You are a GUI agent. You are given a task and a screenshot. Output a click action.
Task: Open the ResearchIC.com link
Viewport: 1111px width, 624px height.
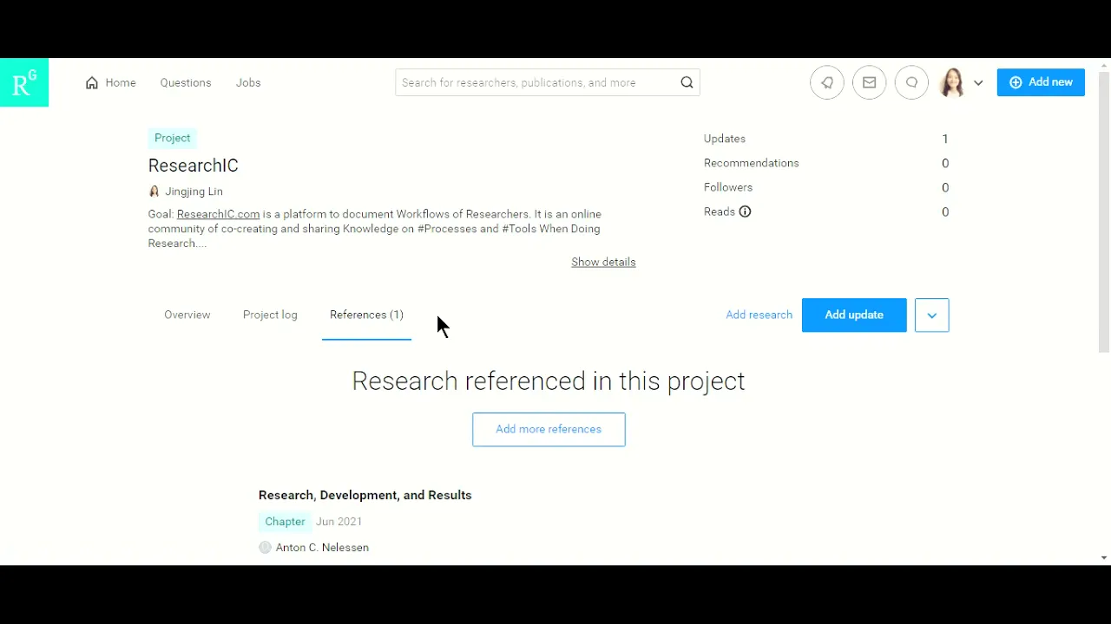tap(218, 214)
